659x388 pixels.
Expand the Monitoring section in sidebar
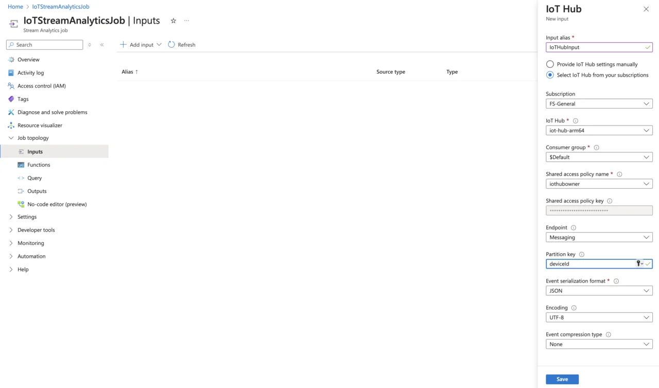click(x=30, y=243)
